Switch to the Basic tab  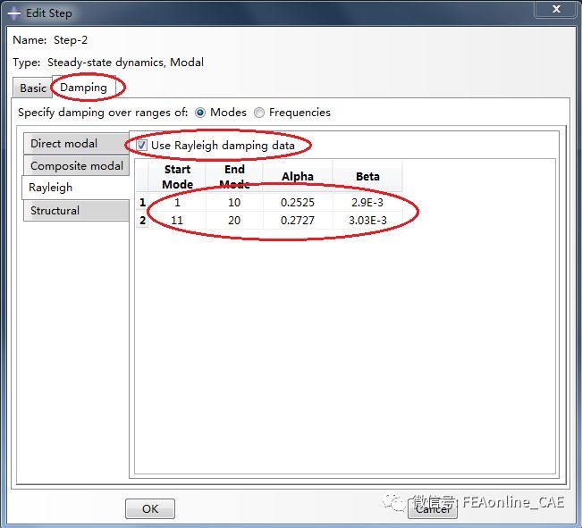tap(33, 88)
